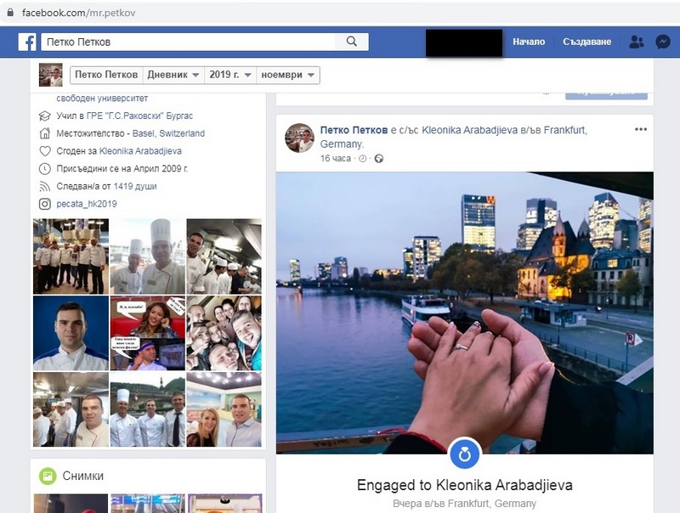Open the blue background portrait thumbnail
680x513 pixels.
tap(71, 333)
